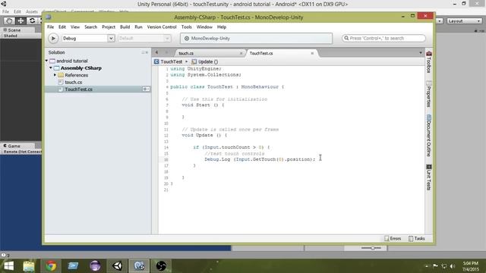Open the Search menu
Image resolution: width=486 pixels, height=273 pixels.
pyautogui.click(x=91, y=27)
